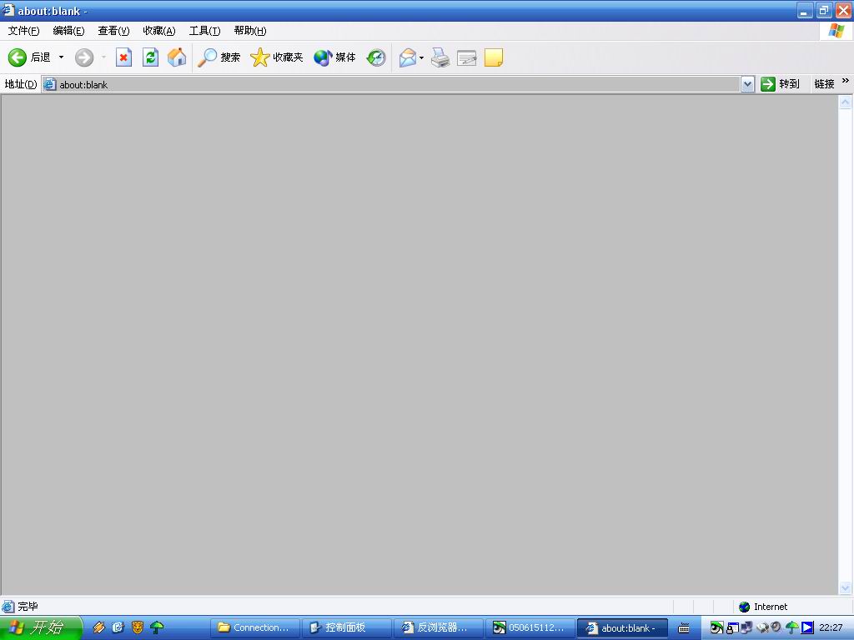The width and height of the screenshot is (854, 640).
Task: Click the scrollbar up arrow
Action: tap(845, 102)
